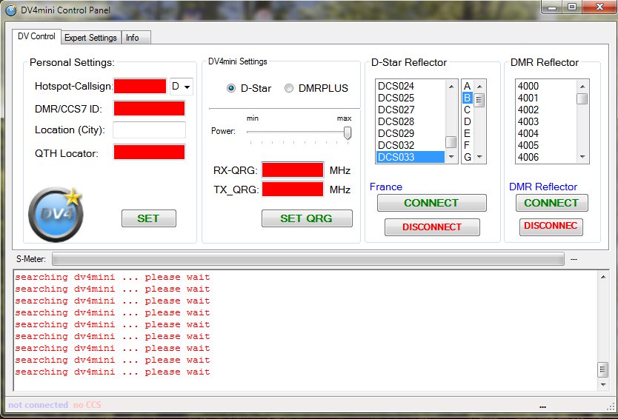
Task: Select DMR reflector 4004
Action: (x=546, y=133)
